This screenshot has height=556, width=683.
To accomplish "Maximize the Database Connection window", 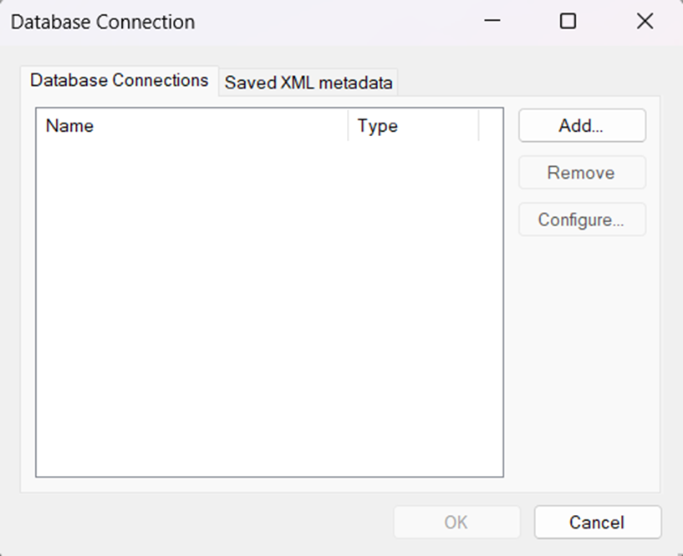I will click(x=568, y=22).
